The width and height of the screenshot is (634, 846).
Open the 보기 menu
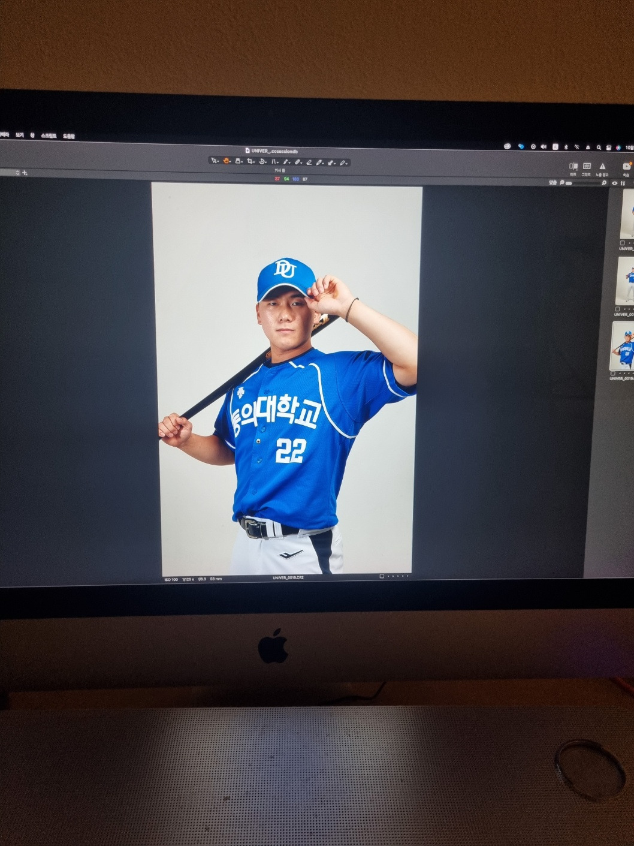(x=20, y=136)
